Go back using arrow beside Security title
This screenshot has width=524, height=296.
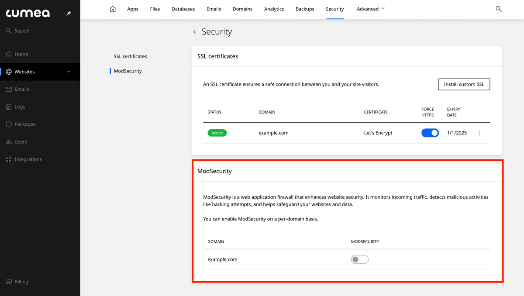(x=194, y=32)
